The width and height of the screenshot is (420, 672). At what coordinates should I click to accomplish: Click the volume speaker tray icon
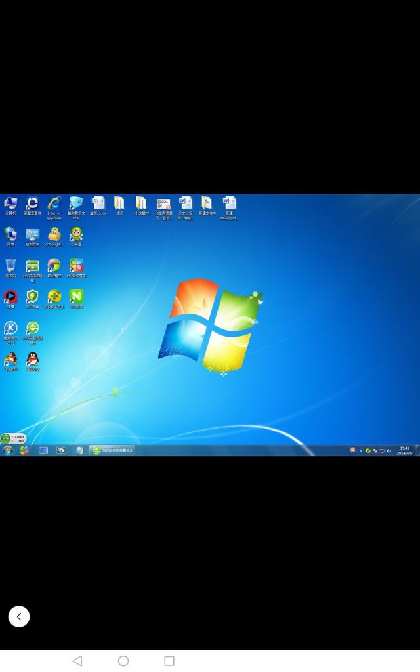(x=388, y=451)
